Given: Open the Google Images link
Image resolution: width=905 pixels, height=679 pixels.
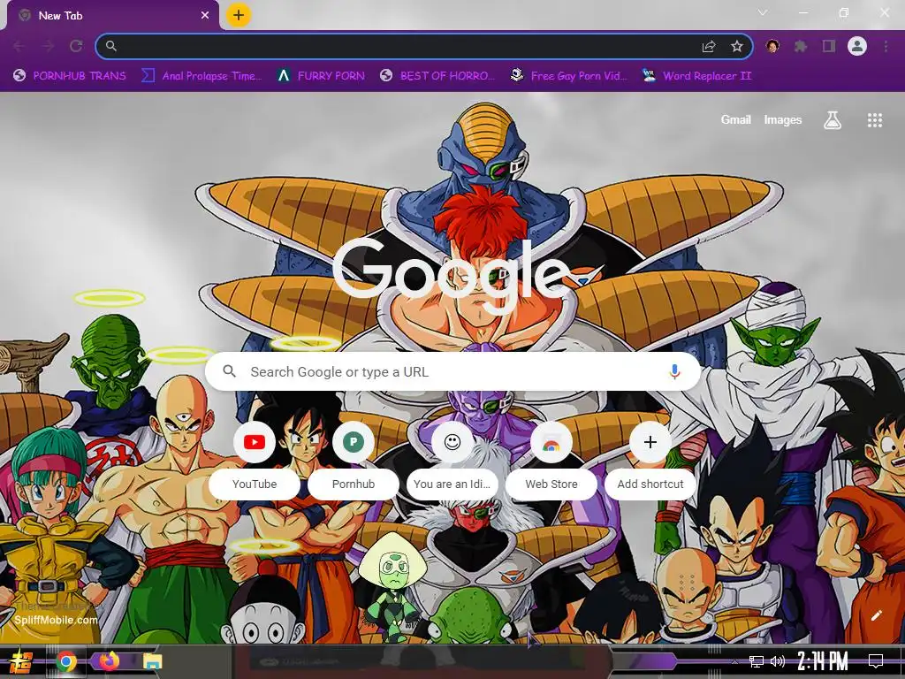Looking at the screenshot, I should (783, 119).
